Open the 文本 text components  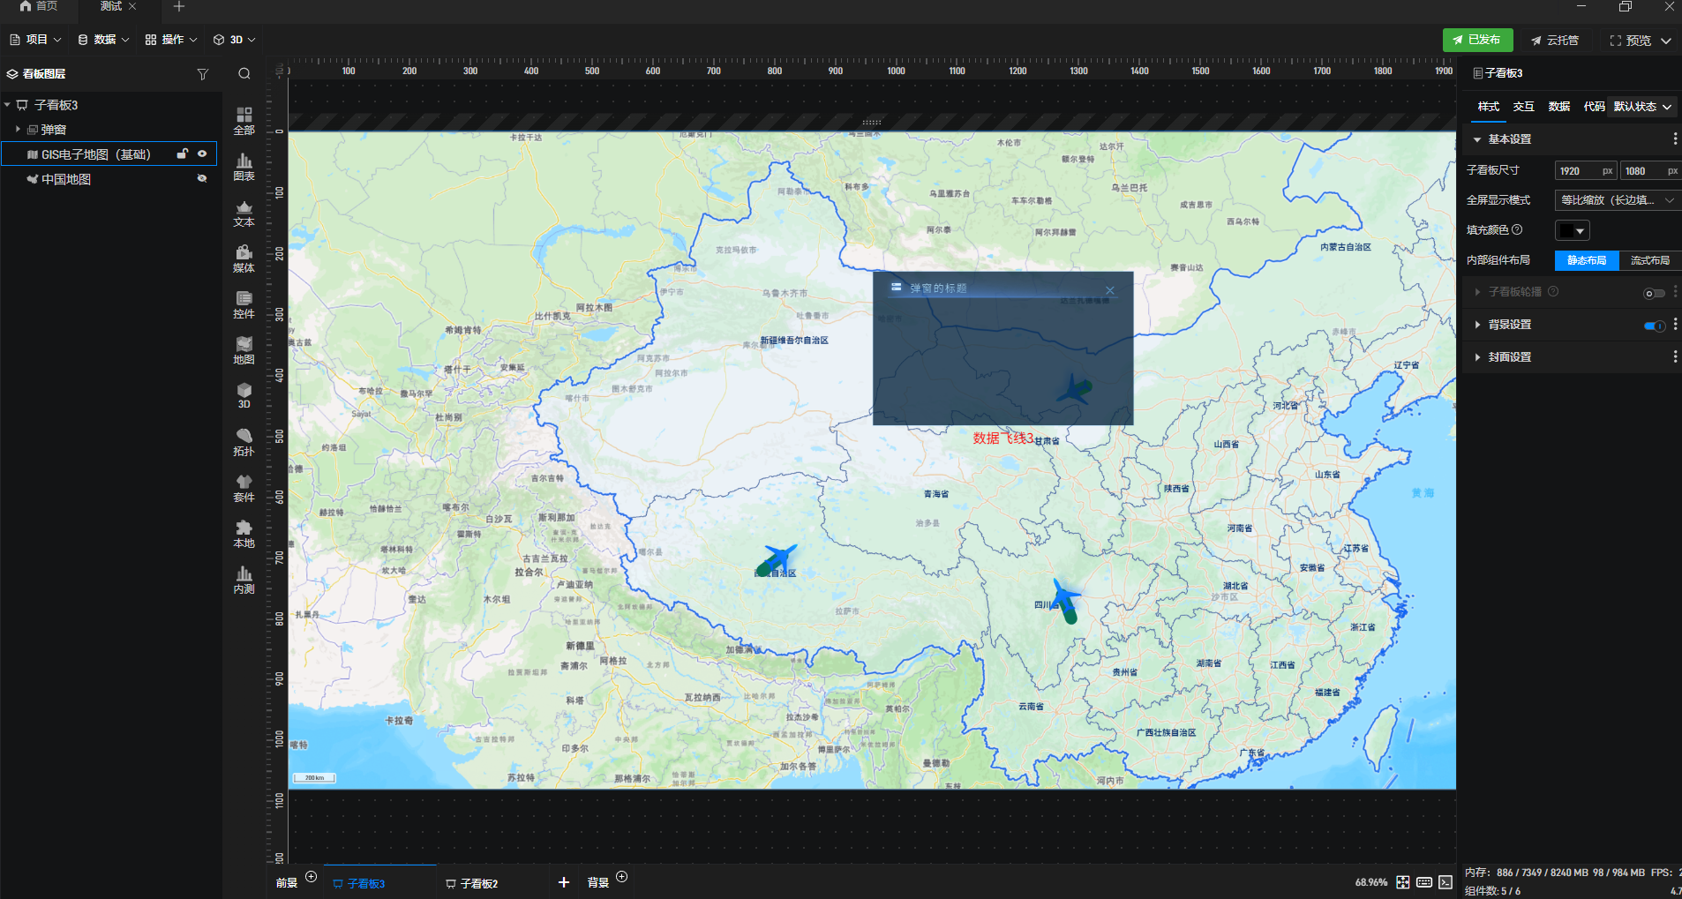[244, 213]
